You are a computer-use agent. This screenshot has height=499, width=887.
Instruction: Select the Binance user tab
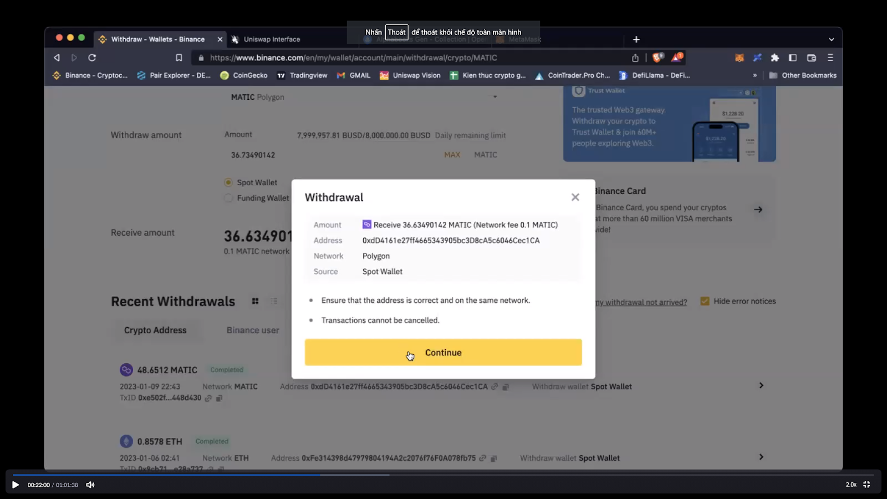(253, 330)
